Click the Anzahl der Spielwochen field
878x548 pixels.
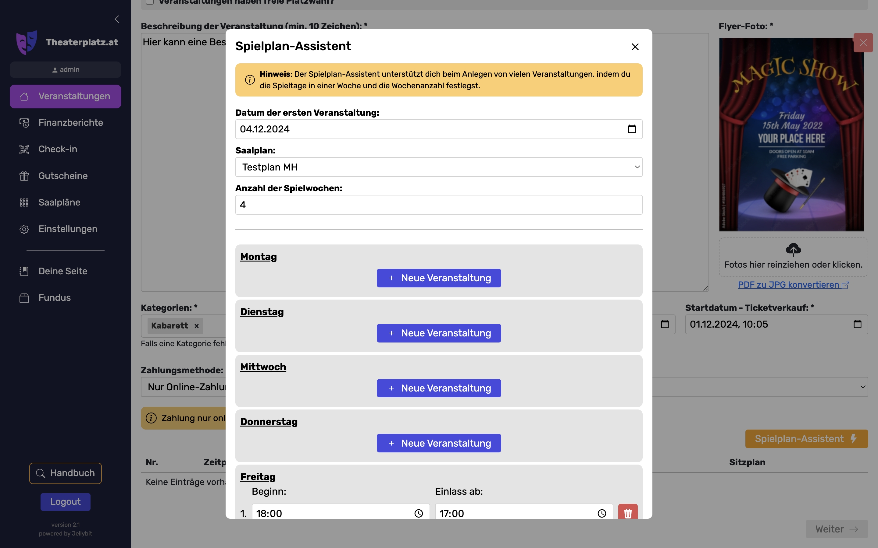[439, 205]
